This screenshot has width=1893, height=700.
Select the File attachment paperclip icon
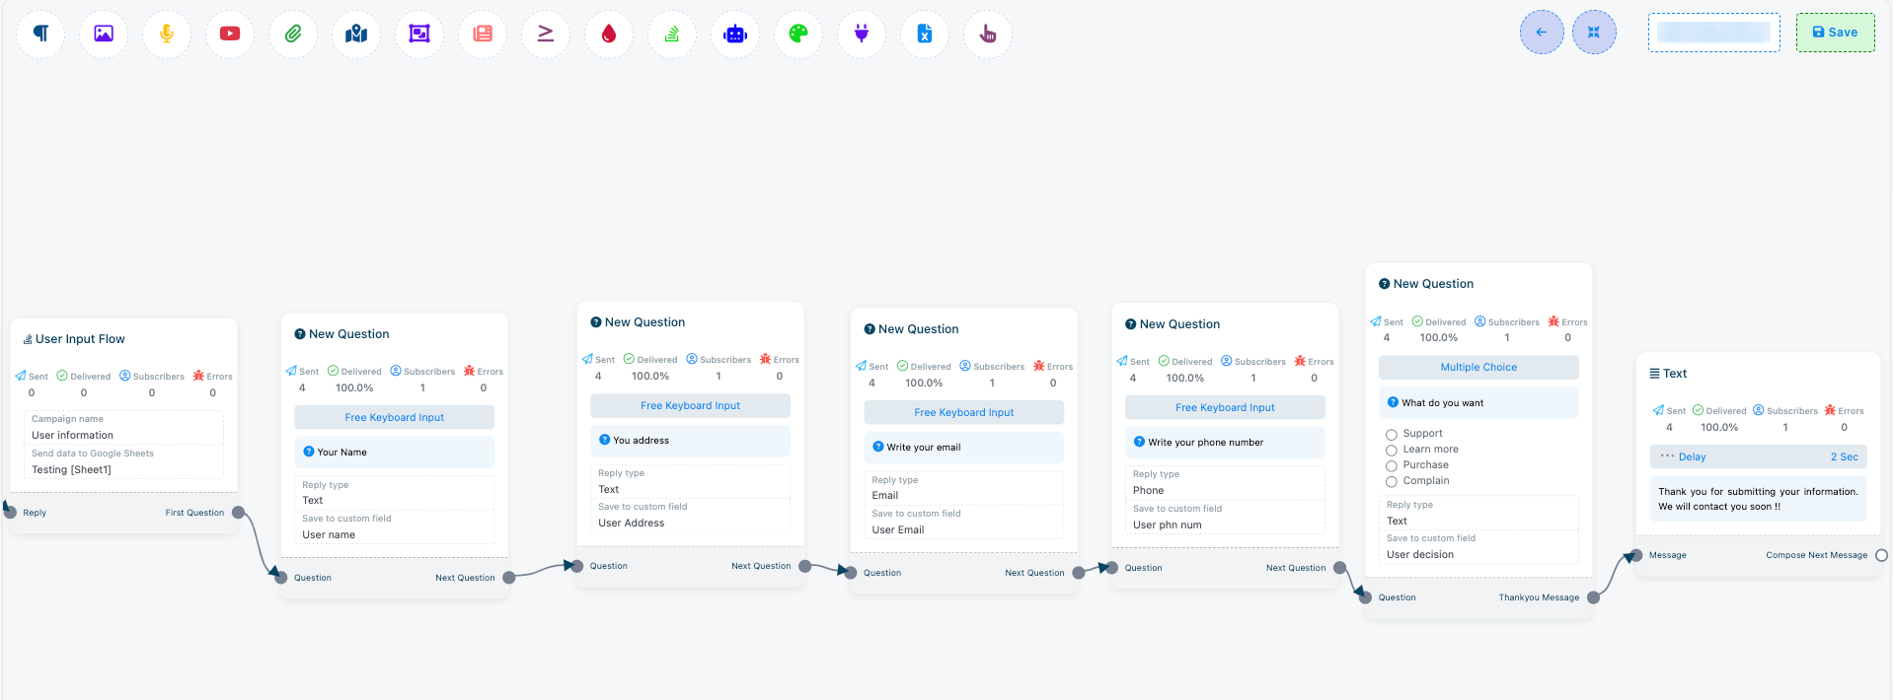tap(293, 34)
